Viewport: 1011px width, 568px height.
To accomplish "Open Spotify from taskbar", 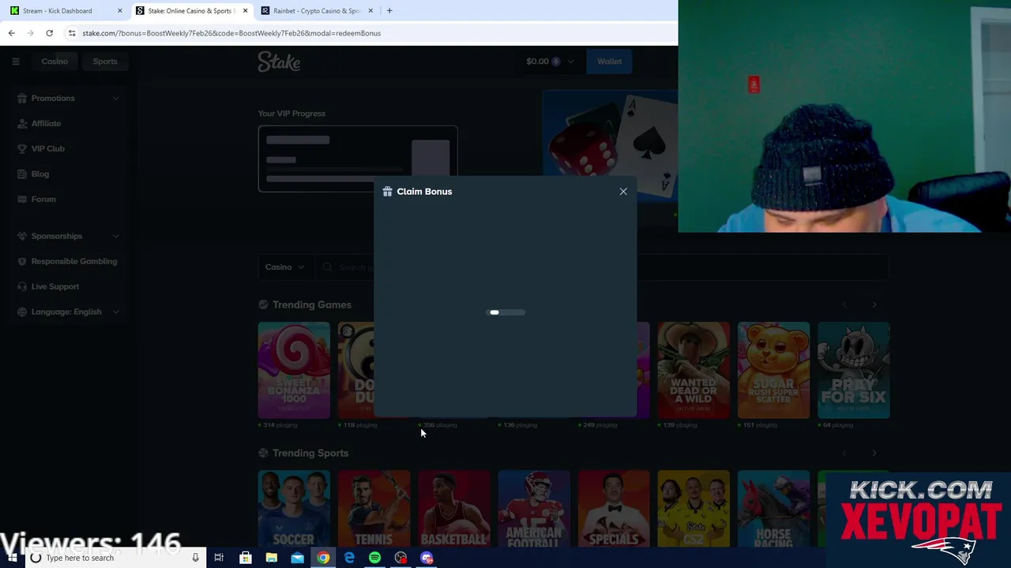I will click(x=375, y=558).
